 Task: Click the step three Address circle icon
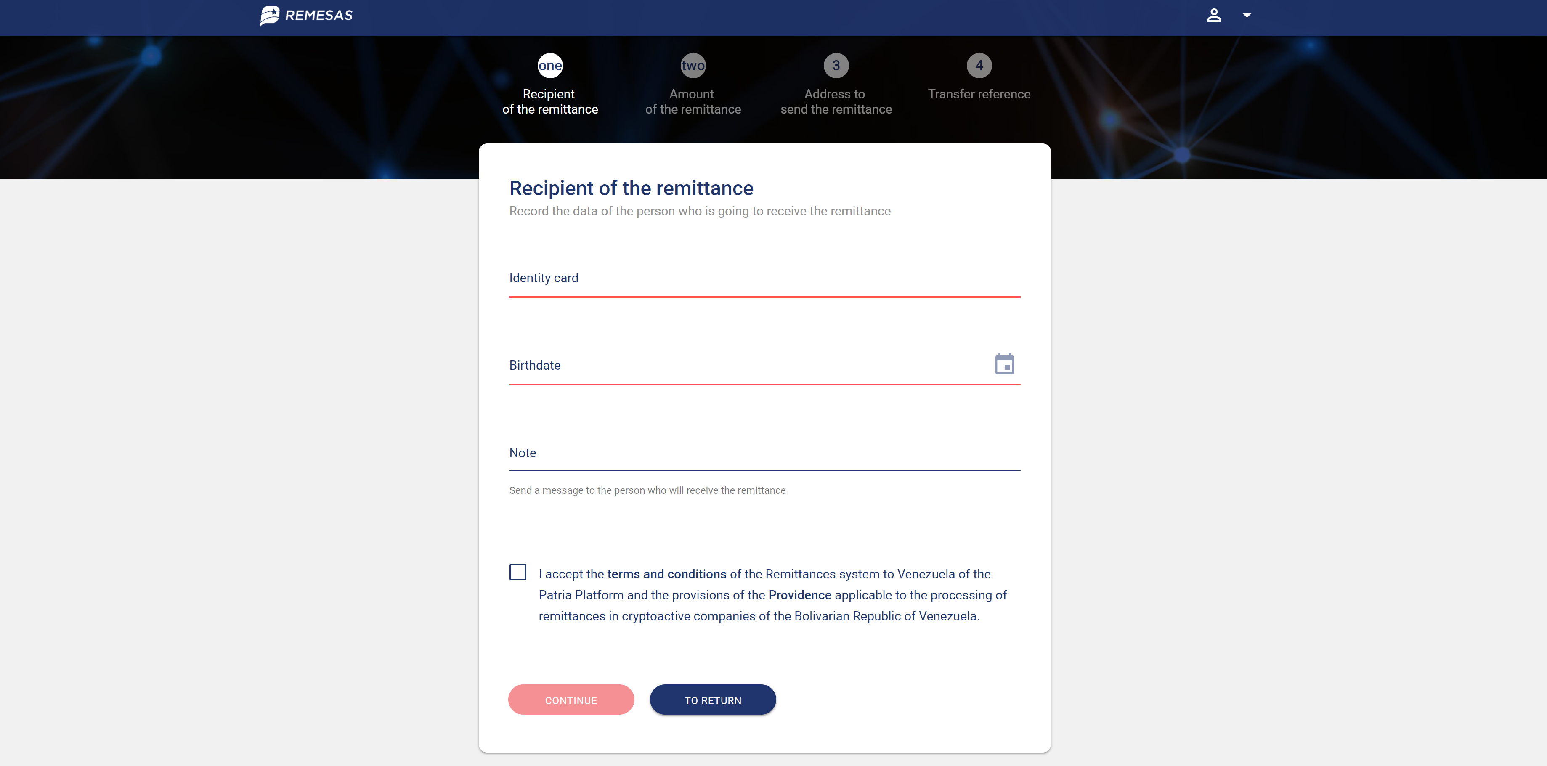(x=836, y=65)
